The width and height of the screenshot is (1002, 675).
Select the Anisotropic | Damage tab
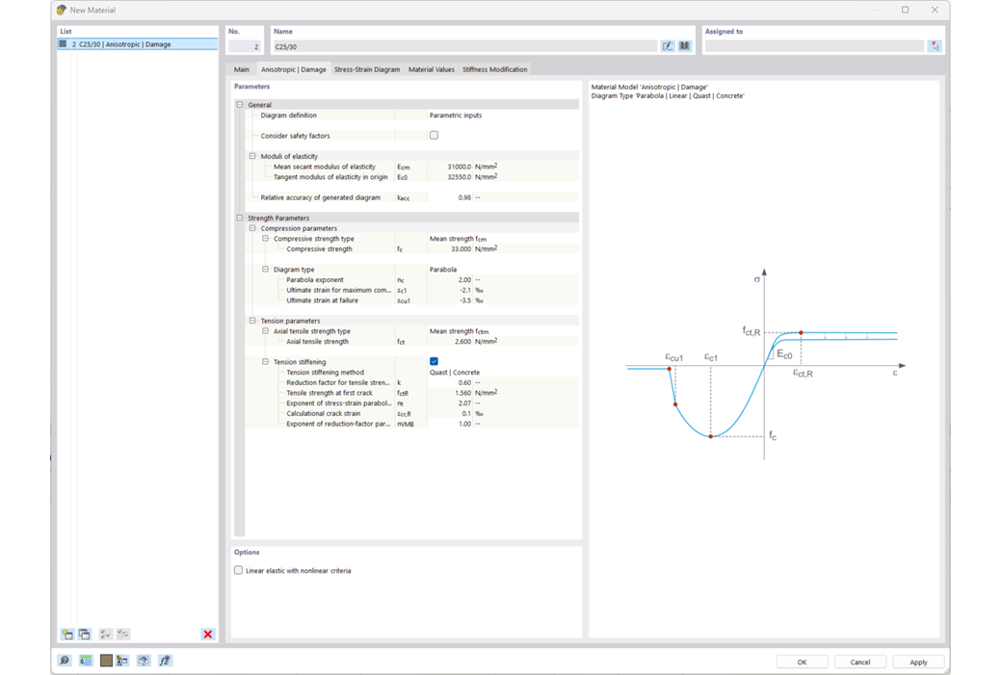[x=293, y=69]
